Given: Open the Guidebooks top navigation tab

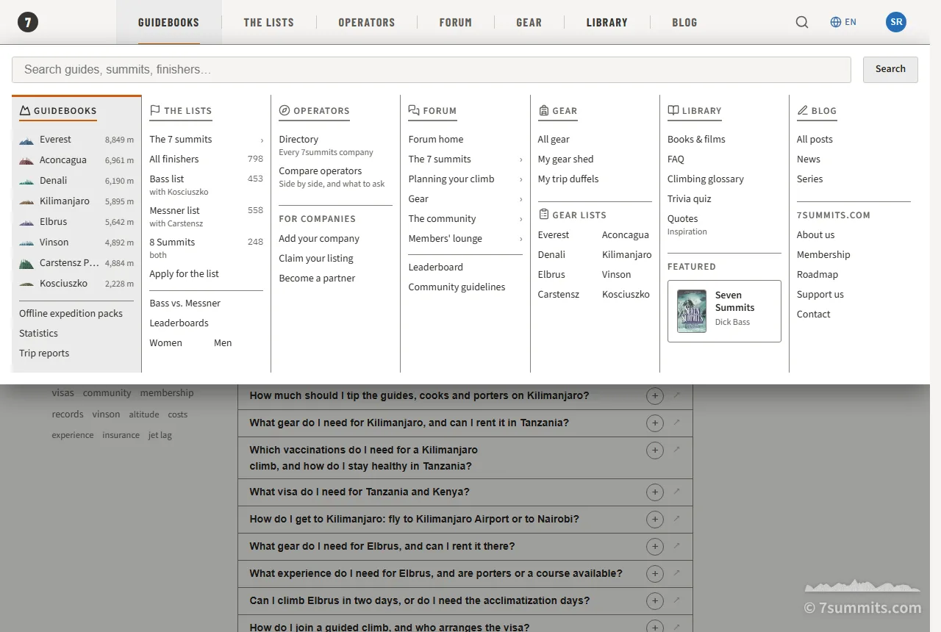Looking at the screenshot, I should click(168, 22).
